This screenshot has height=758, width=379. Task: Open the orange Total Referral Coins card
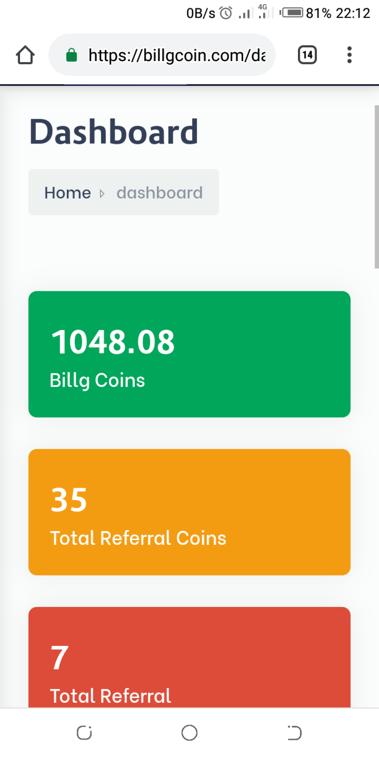click(189, 512)
